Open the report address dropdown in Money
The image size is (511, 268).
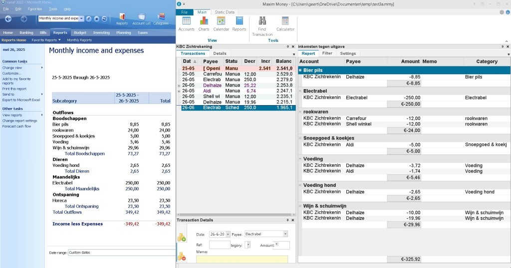pos(81,18)
